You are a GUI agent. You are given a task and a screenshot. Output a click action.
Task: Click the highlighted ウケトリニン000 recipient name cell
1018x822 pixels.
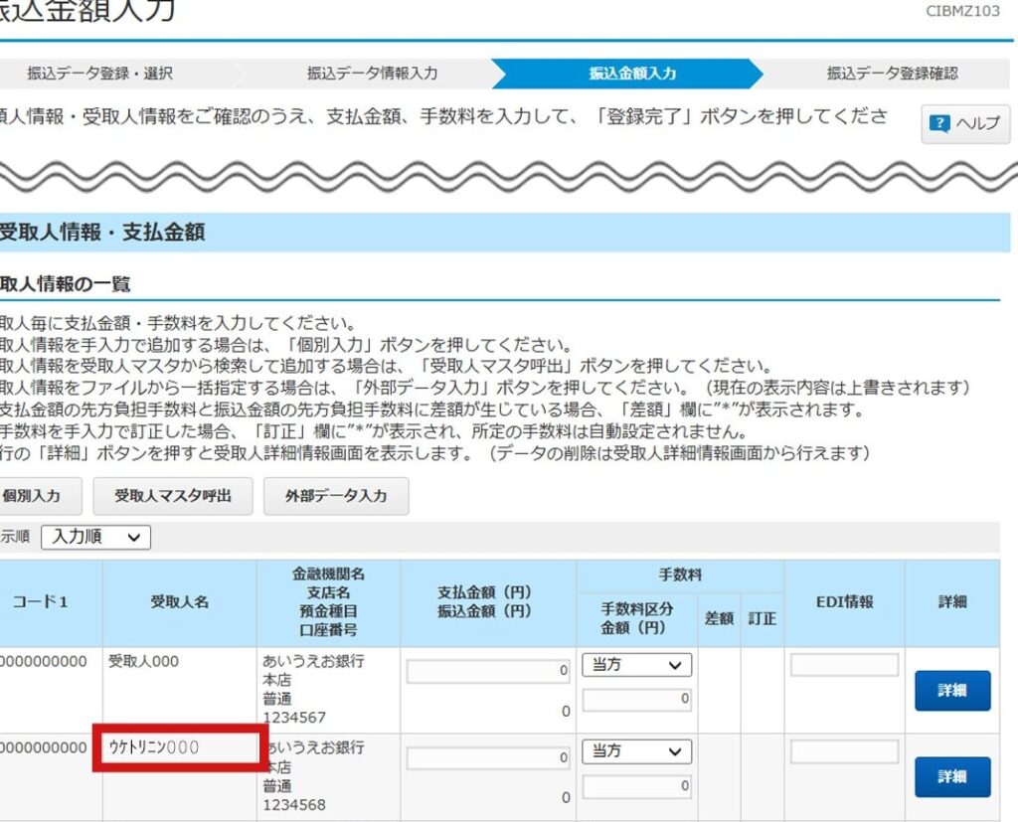pos(180,747)
